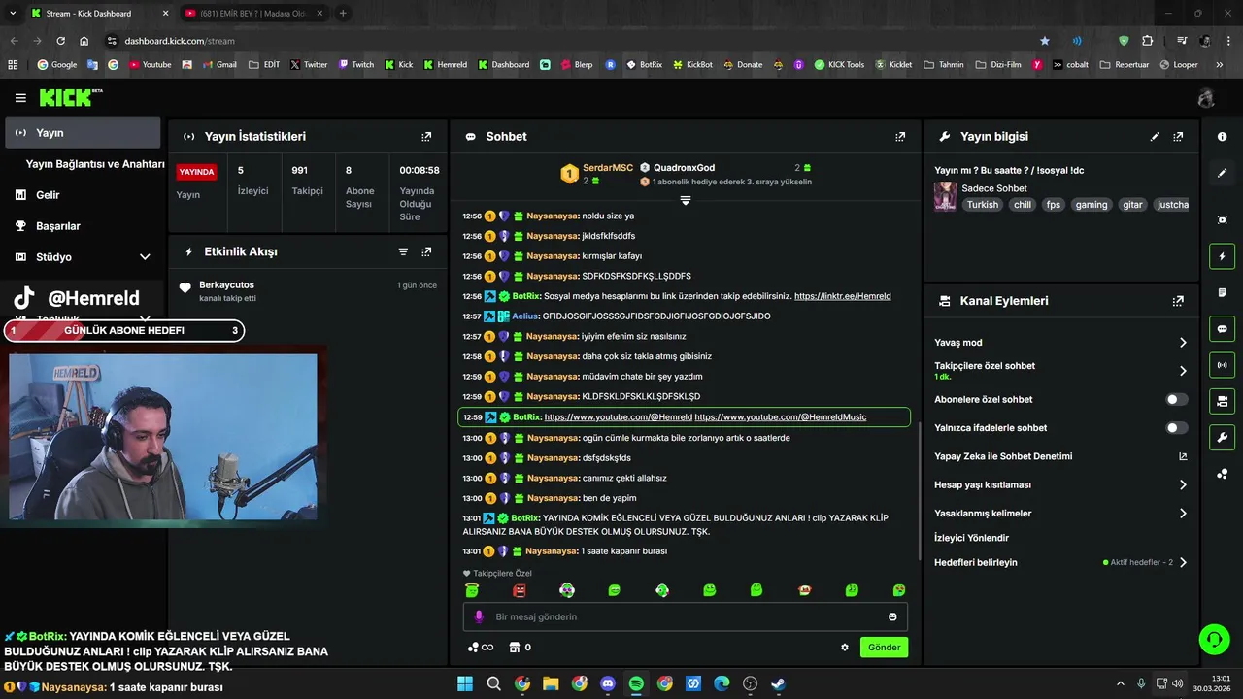Toggle the wrench icon in the right sidebar
This screenshot has width=1243, height=699.
[1222, 437]
